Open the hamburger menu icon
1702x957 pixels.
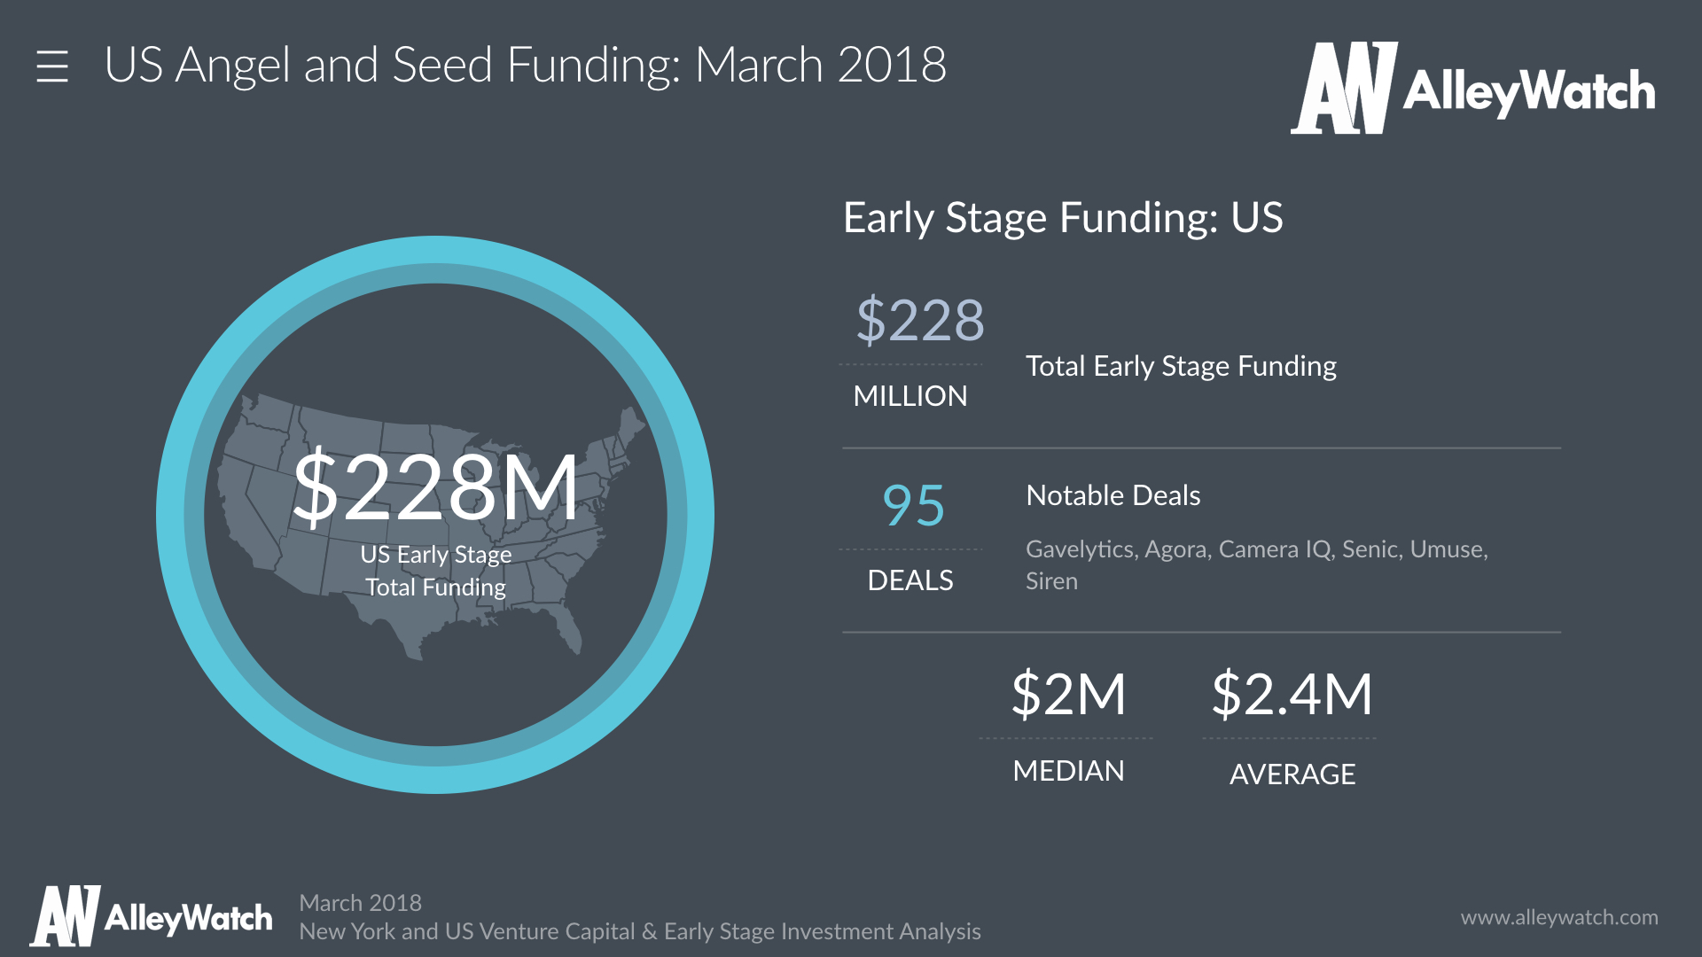52,66
